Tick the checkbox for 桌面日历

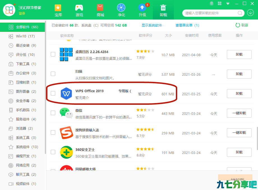click(x=53, y=54)
